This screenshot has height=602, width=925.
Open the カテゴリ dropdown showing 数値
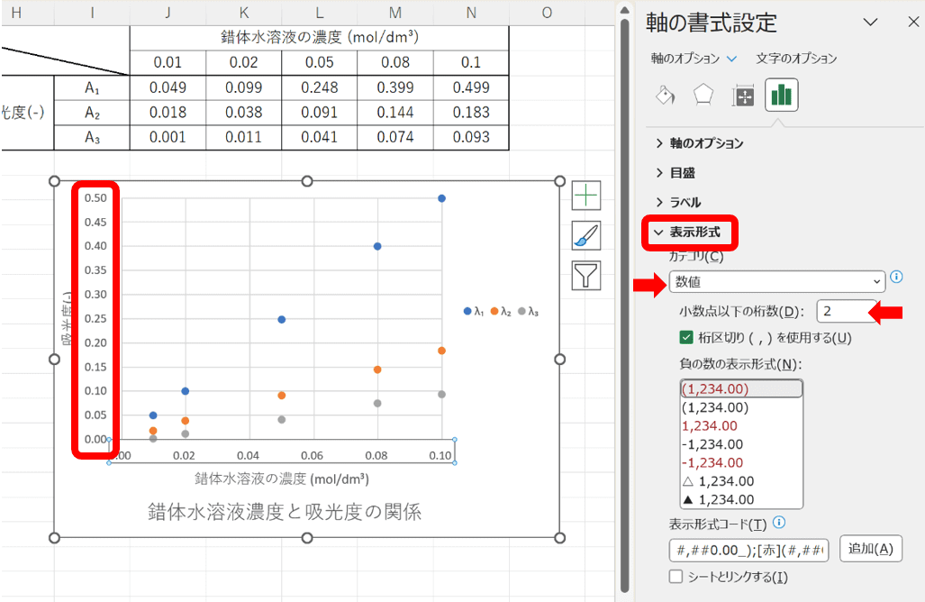click(777, 281)
